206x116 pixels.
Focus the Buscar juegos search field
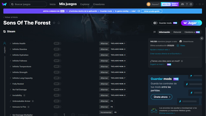(x=28, y=4)
